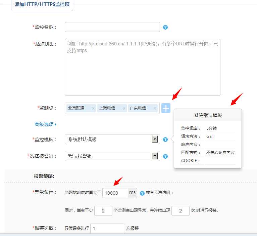The height and width of the screenshot is (236, 257).
Task: Click the help icon next to ms field
Action: tap(142, 193)
